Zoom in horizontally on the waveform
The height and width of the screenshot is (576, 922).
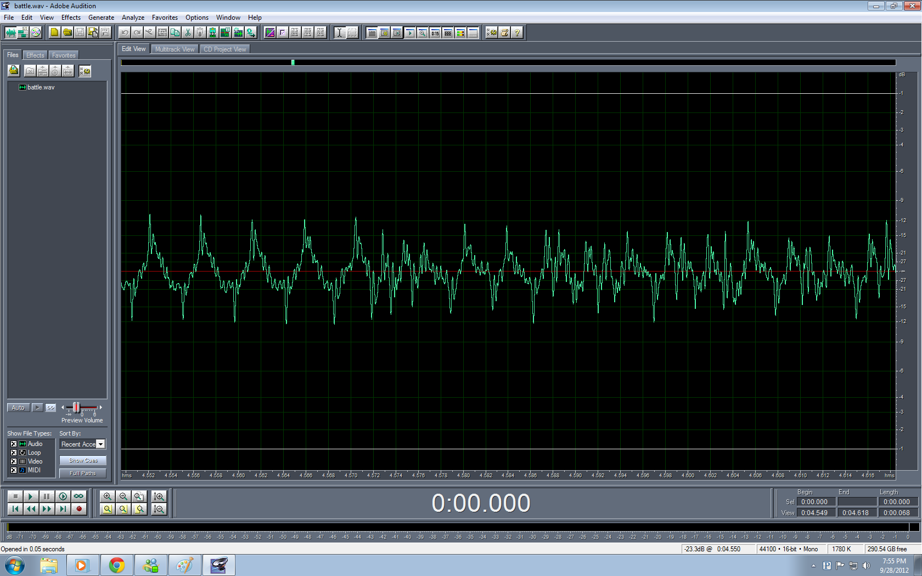108,496
